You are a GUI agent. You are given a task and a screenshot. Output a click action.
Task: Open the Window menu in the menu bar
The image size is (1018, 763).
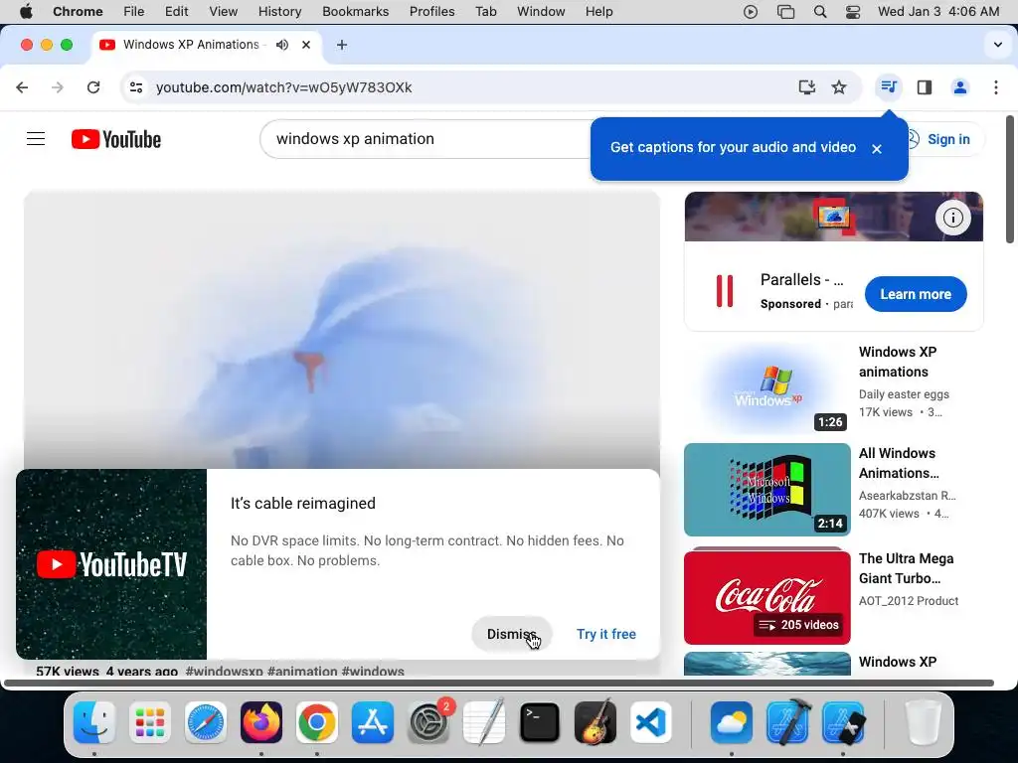point(541,11)
